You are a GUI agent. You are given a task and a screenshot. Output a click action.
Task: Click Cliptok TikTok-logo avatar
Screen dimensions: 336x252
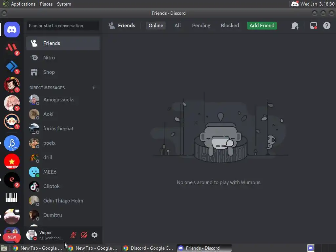pyautogui.click(x=34, y=186)
